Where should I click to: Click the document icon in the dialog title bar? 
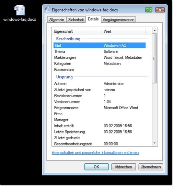click(x=48, y=10)
